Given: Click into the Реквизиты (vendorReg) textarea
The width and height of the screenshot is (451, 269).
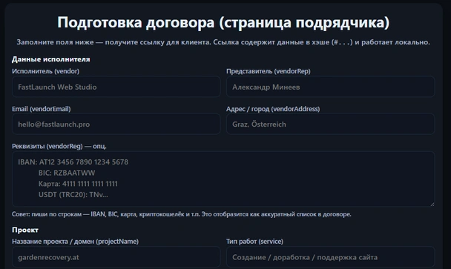Looking at the screenshot, I should click(223, 179).
